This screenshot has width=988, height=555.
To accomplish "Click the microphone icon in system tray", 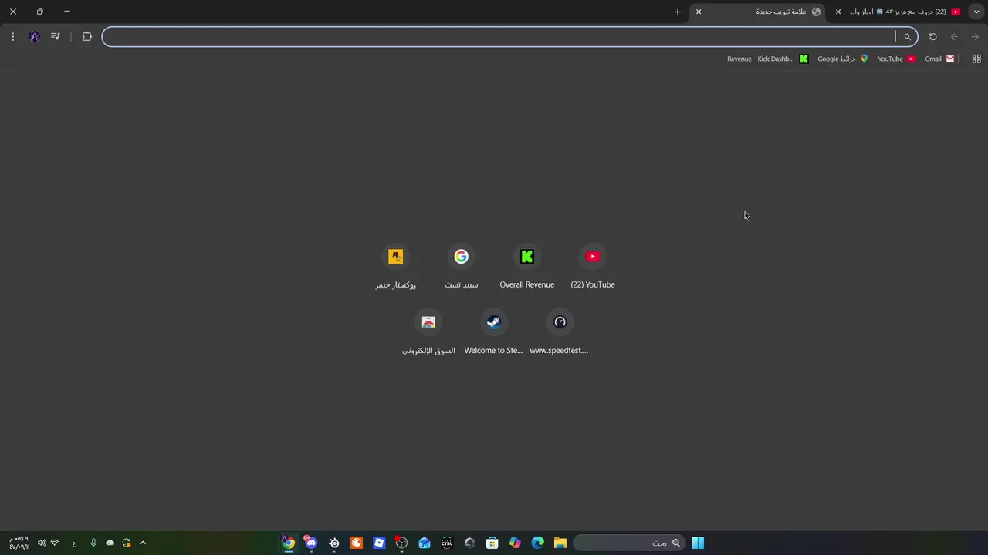I will (93, 543).
